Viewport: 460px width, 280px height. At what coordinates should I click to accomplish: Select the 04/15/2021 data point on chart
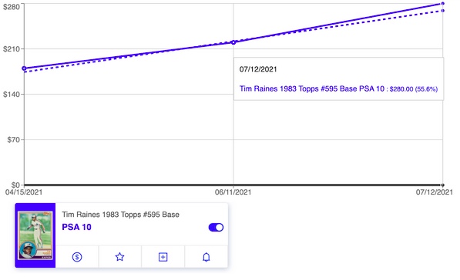pyautogui.click(x=24, y=68)
